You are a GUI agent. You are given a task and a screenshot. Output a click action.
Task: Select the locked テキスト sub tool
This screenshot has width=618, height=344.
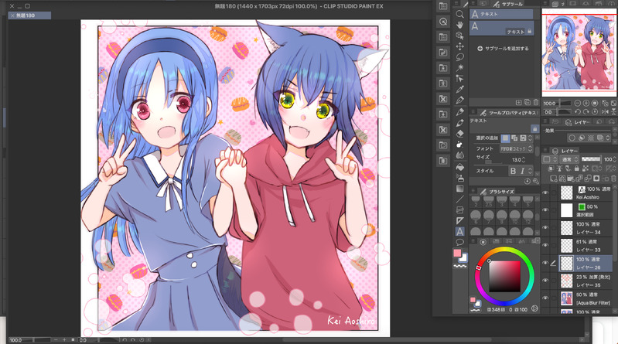coord(501,29)
